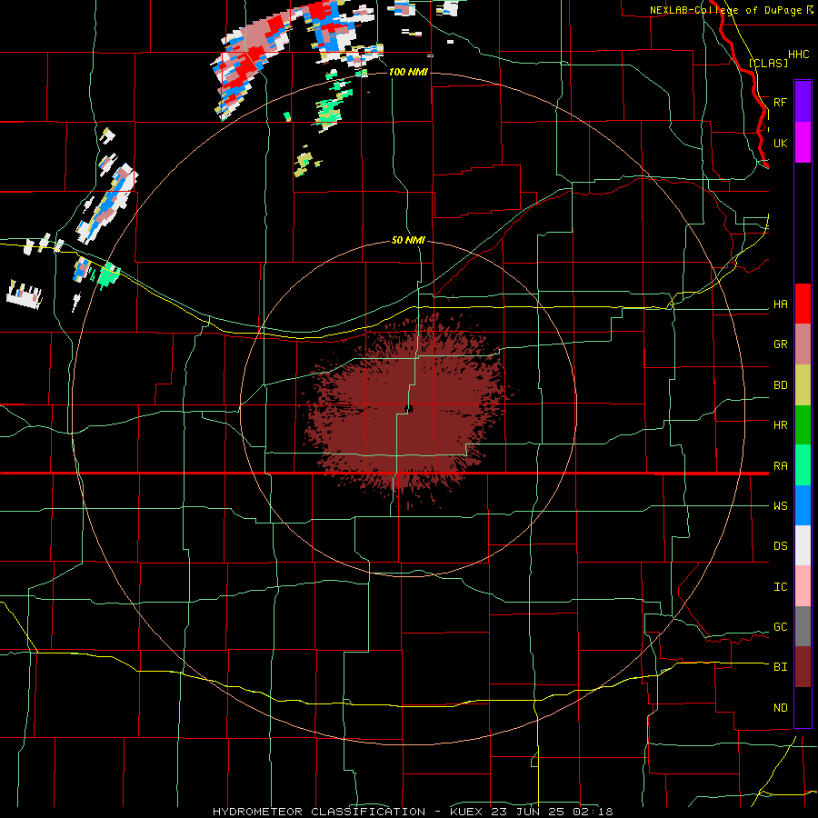Click the IC legend label text
The width and height of the screenshot is (818, 818).
point(781,587)
